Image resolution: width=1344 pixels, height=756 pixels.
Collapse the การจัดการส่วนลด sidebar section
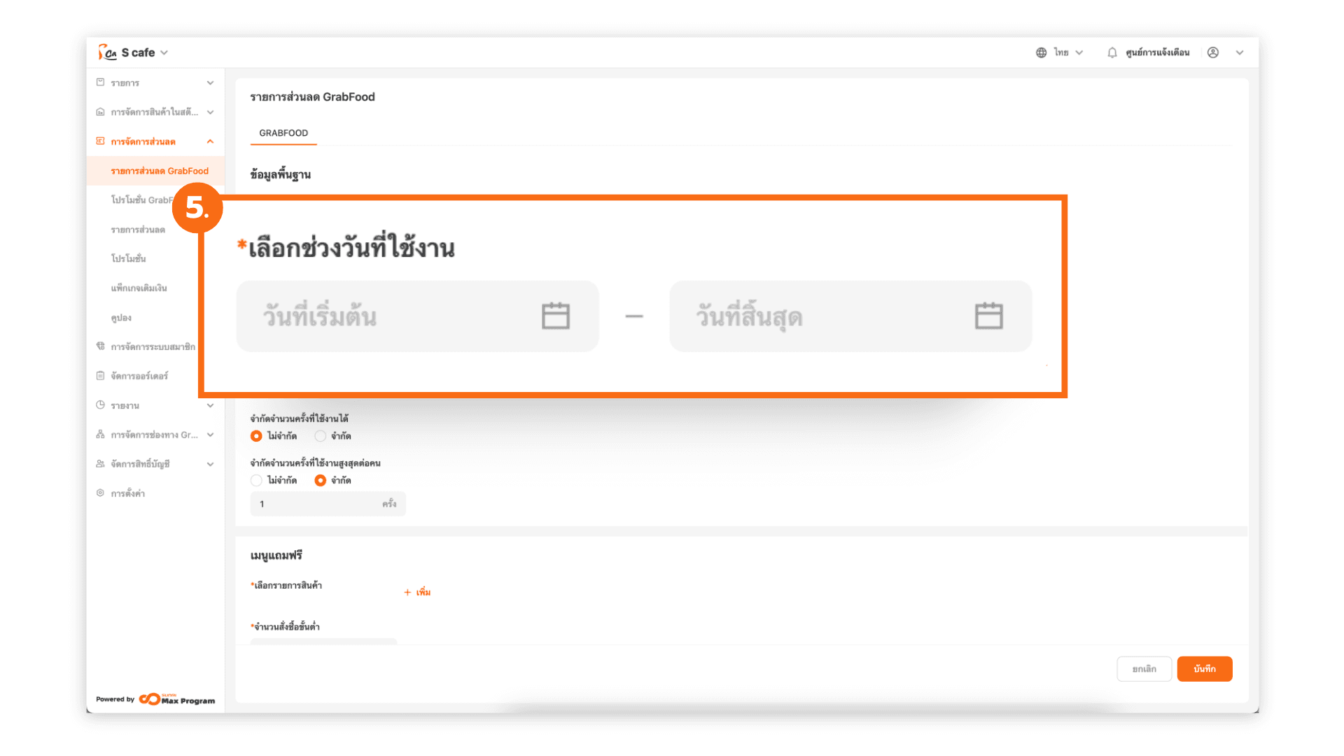click(210, 141)
